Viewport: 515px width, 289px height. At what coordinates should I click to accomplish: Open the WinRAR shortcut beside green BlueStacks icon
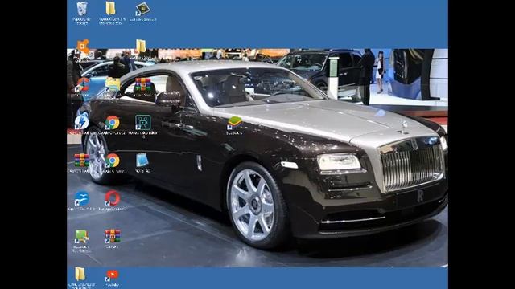pyautogui.click(x=113, y=236)
